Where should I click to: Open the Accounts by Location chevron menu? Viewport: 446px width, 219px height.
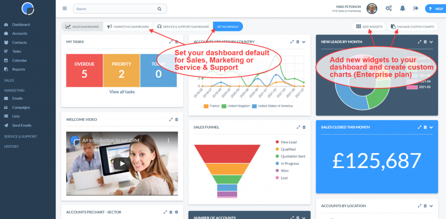coord(431,206)
